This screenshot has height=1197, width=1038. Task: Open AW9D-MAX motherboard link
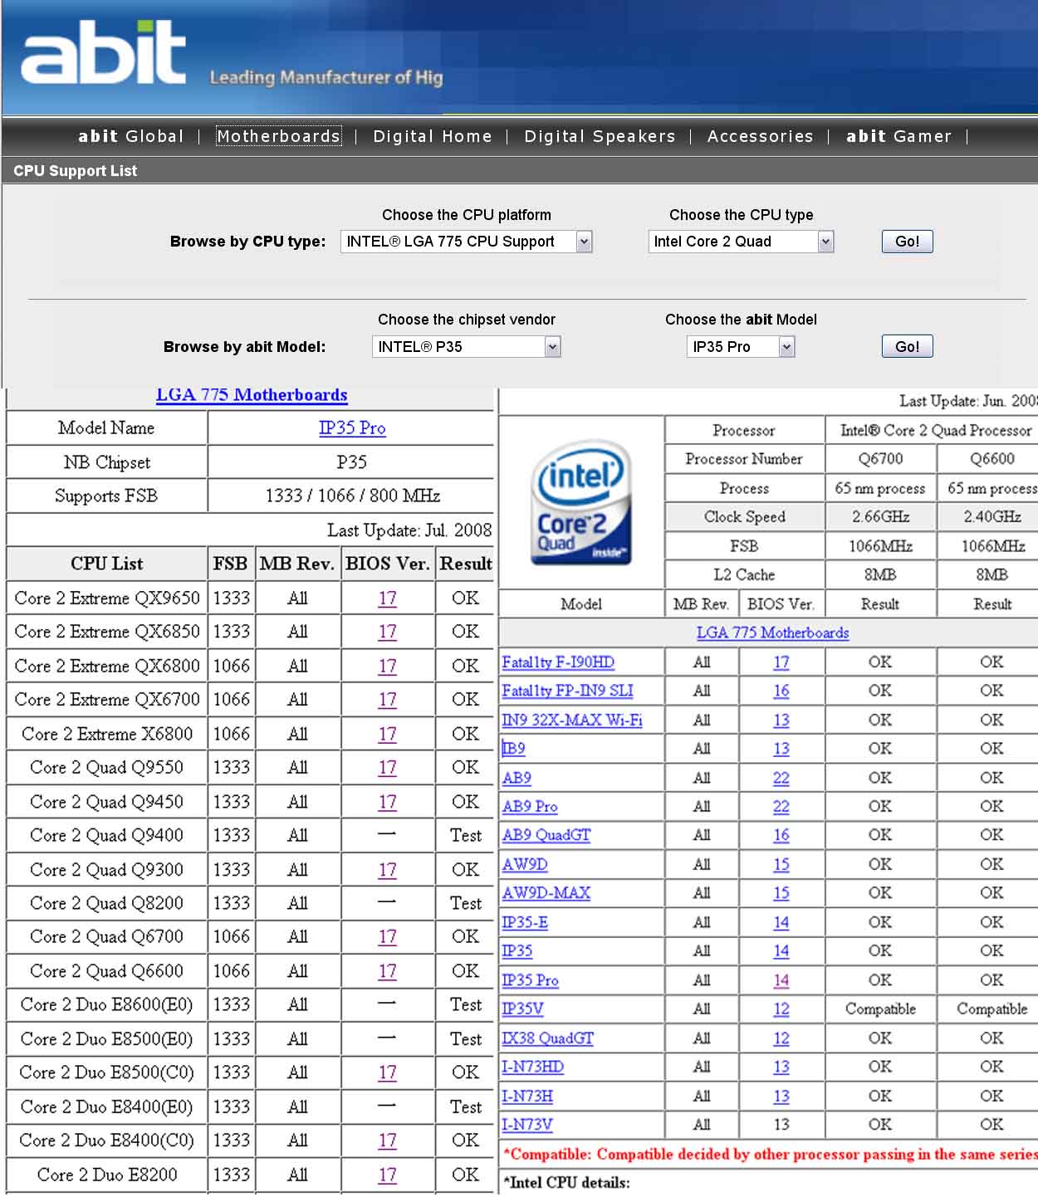[x=546, y=893]
